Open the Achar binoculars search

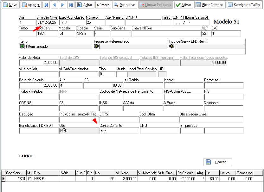[85, 5]
